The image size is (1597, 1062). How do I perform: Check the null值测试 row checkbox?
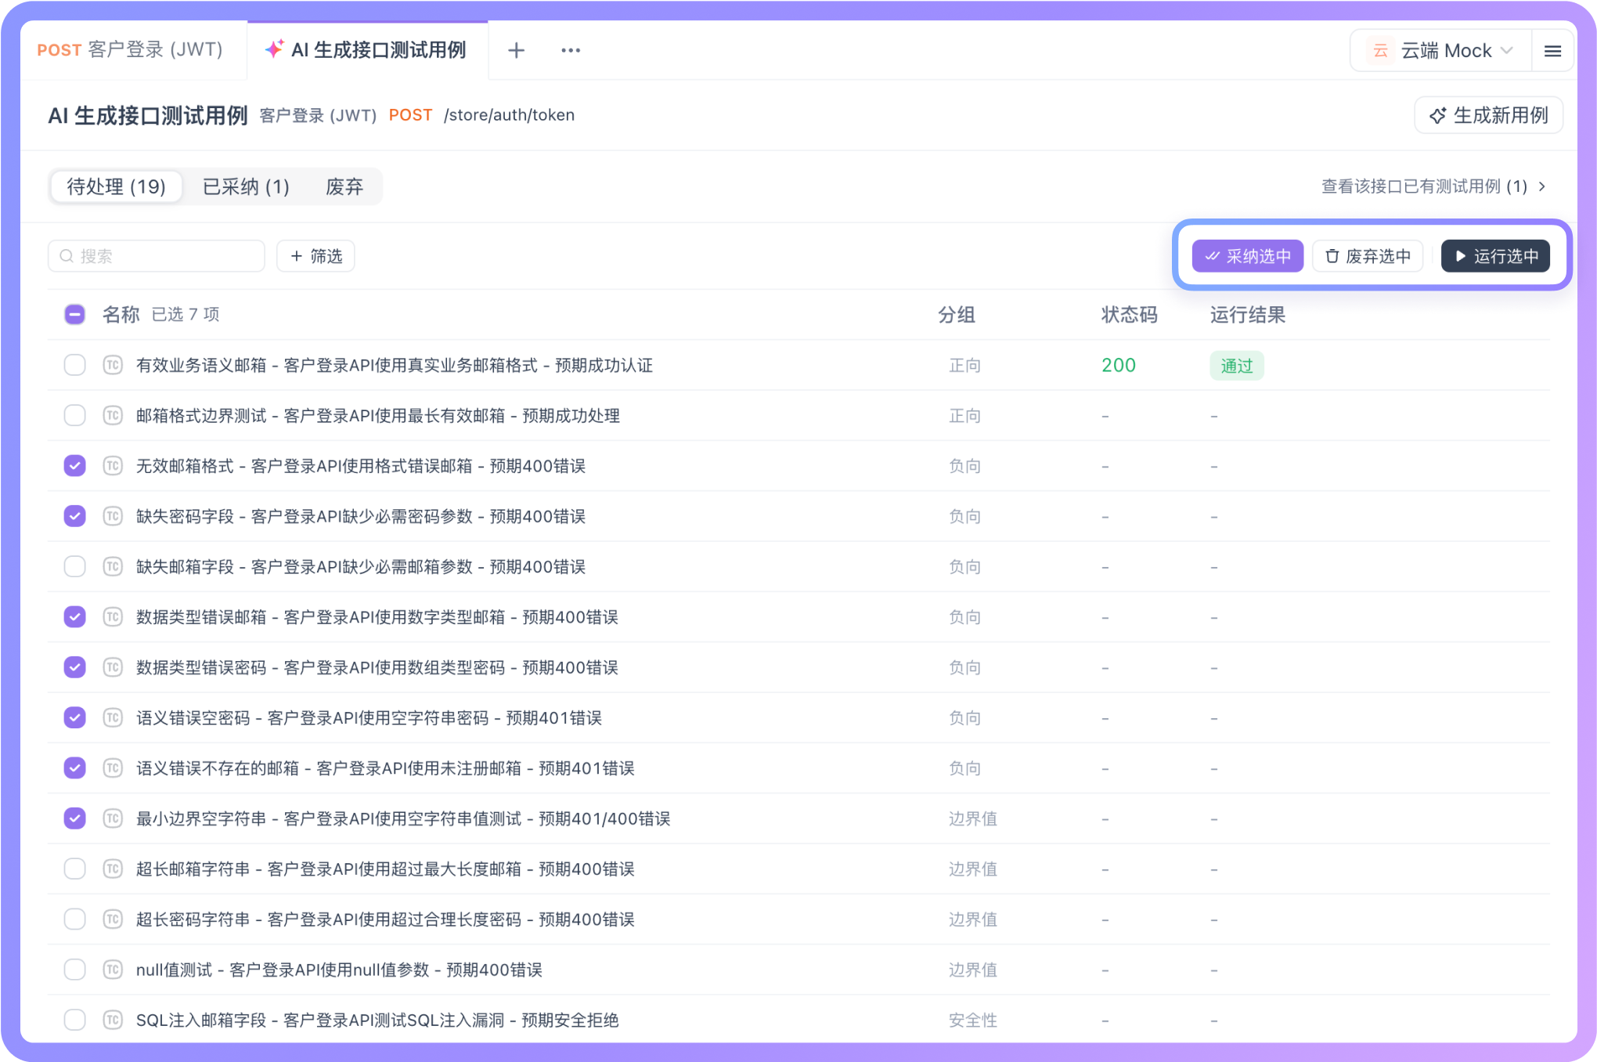coord(74,970)
